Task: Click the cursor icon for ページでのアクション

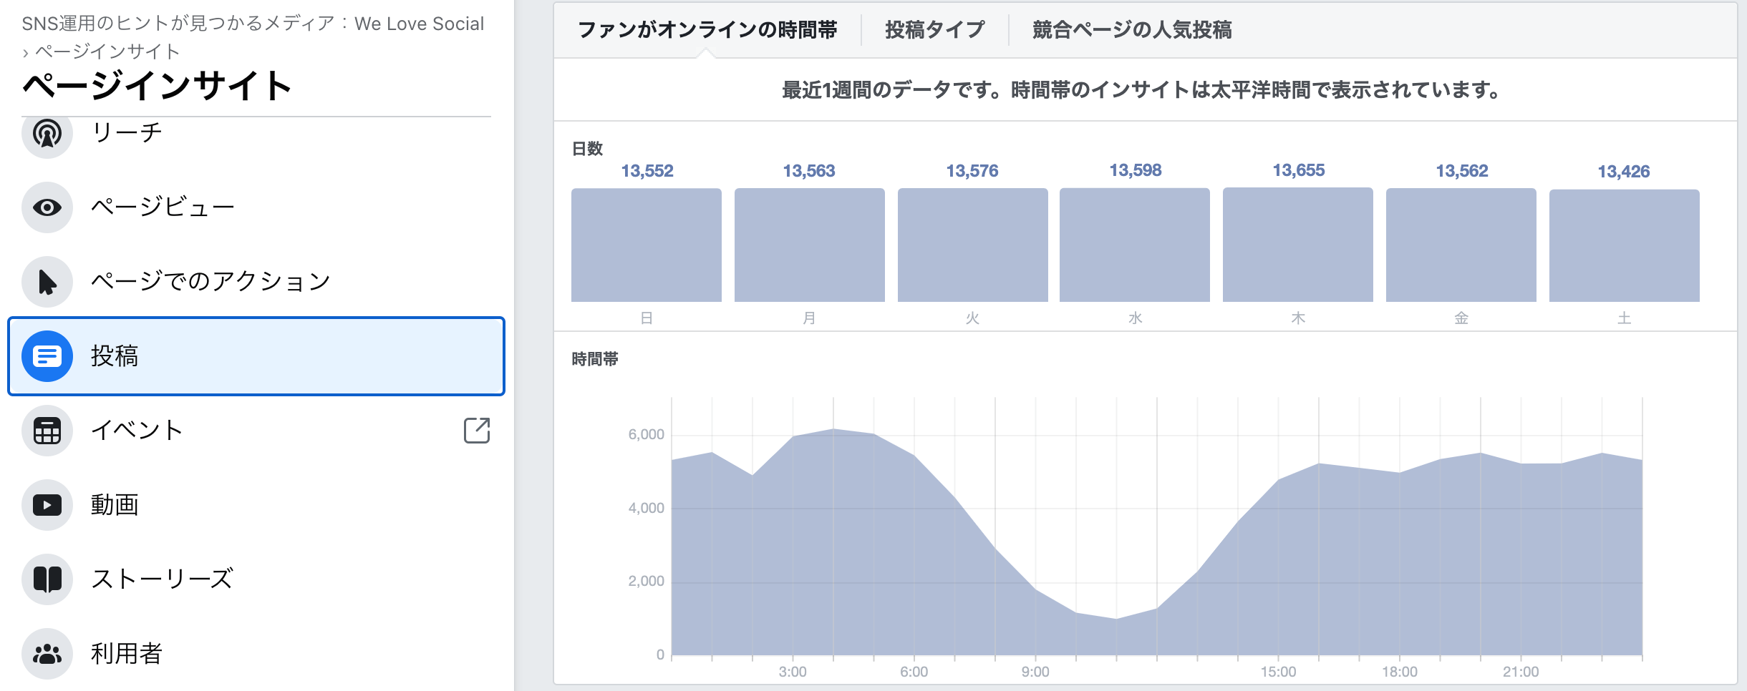Action: (x=47, y=282)
